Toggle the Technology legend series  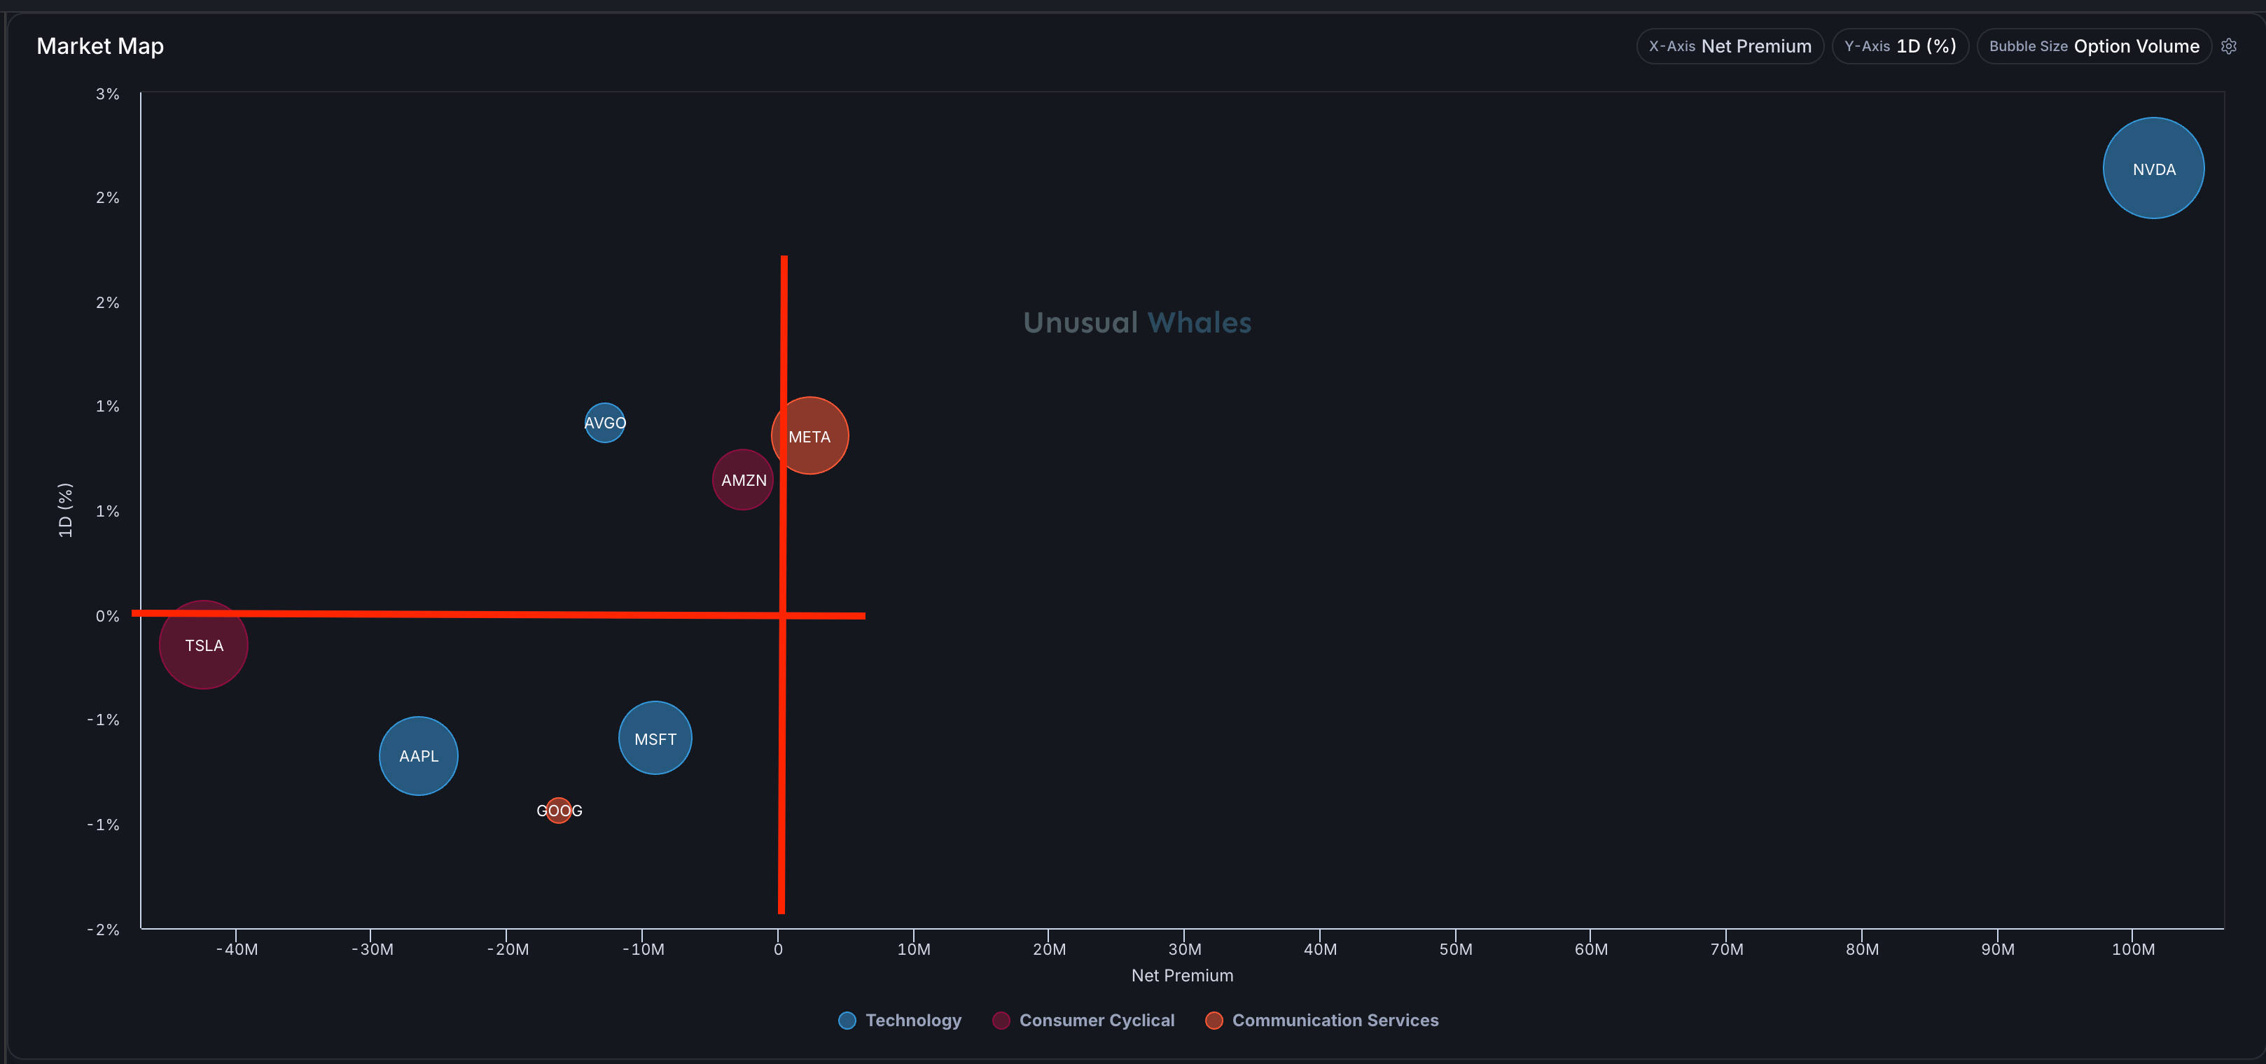912,1020
